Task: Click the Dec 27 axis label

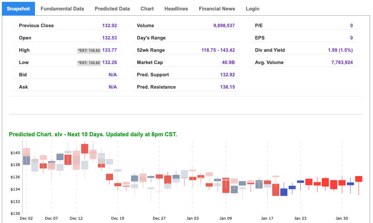Action: click(x=159, y=218)
